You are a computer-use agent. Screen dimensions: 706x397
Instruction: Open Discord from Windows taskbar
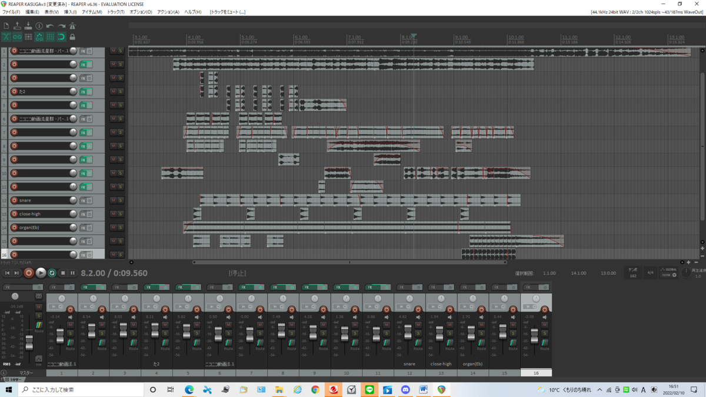pos(405,389)
